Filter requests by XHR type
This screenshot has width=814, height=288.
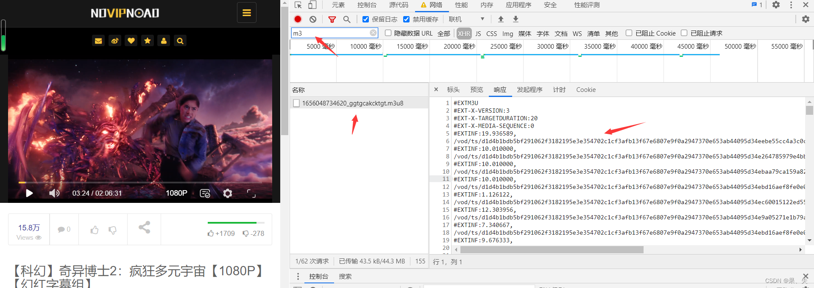(x=464, y=33)
